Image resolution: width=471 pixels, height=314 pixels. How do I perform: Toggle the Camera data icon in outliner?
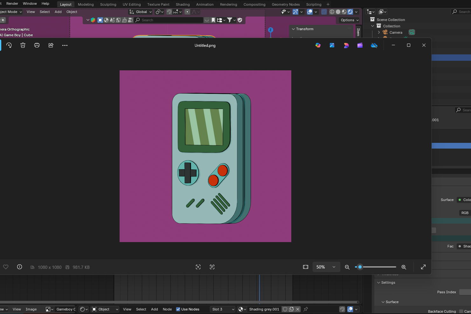[412, 32]
